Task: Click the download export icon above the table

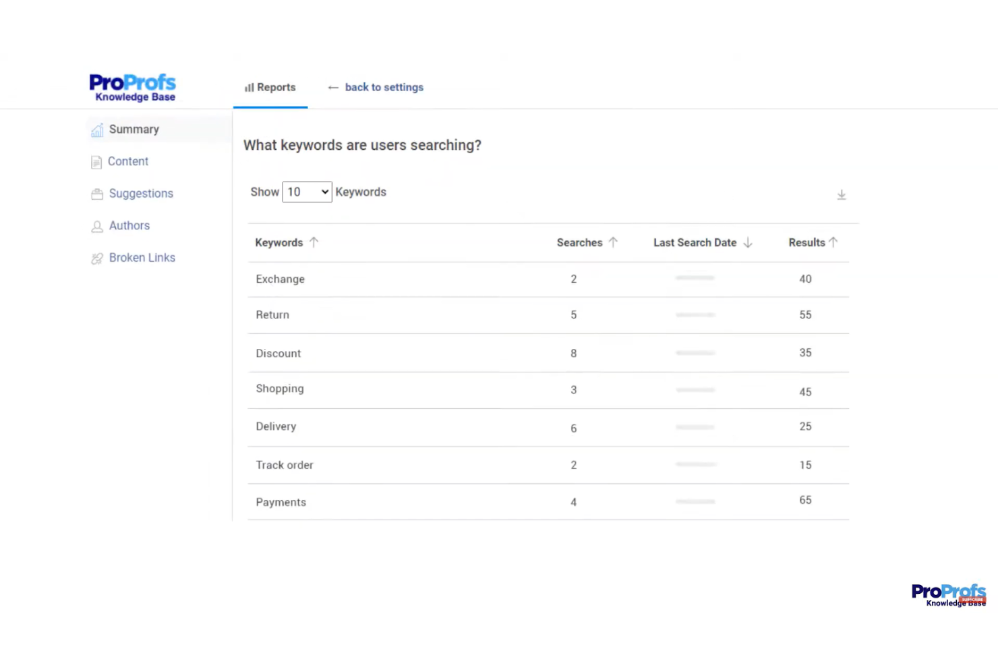Action: point(841,194)
